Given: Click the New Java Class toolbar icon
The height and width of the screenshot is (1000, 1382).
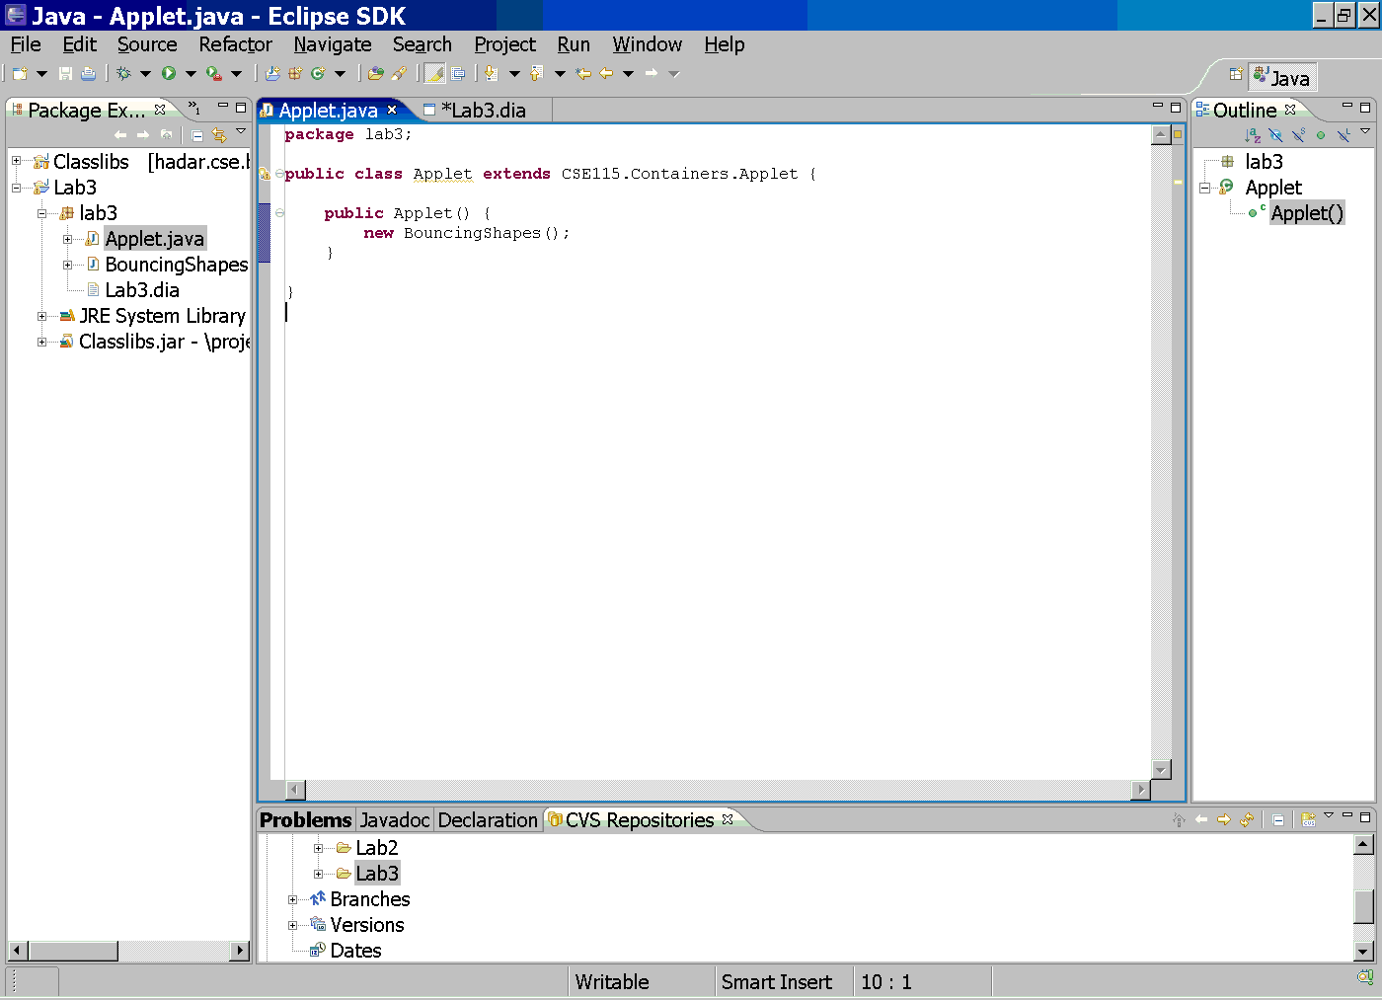Looking at the screenshot, I should [318, 73].
